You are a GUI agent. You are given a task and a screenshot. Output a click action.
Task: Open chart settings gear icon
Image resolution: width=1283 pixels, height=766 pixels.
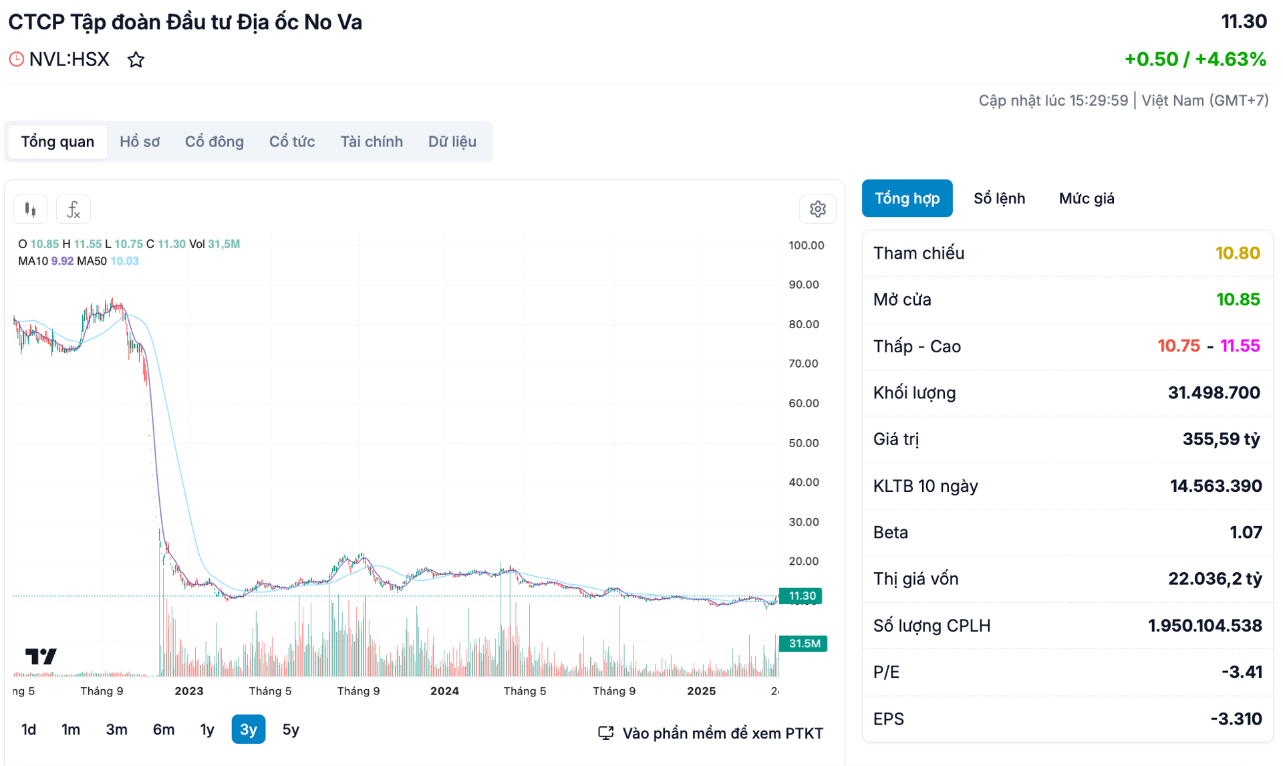tap(817, 210)
